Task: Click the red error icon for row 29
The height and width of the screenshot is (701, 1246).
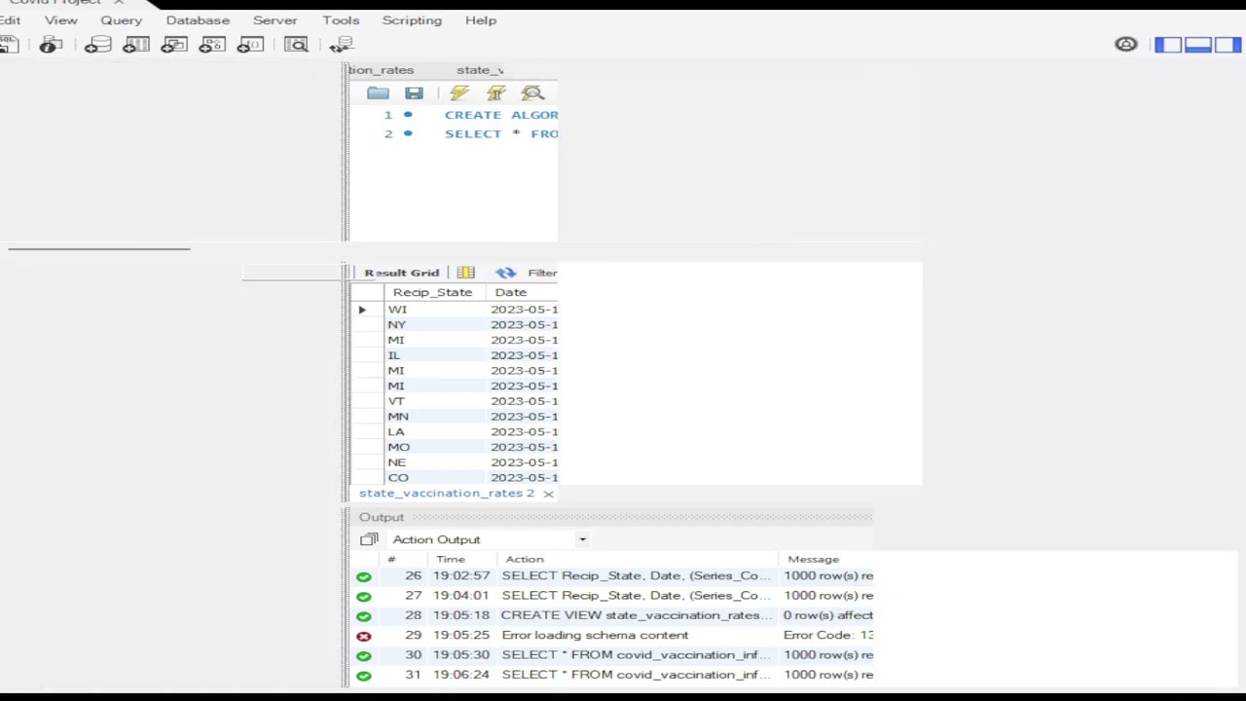Action: [x=364, y=636]
